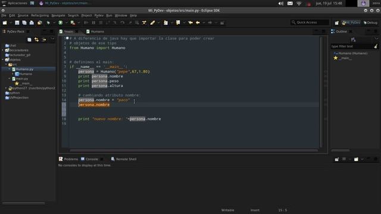
Task: Click Open Console icon in Console panel
Action: [x=356, y=159]
